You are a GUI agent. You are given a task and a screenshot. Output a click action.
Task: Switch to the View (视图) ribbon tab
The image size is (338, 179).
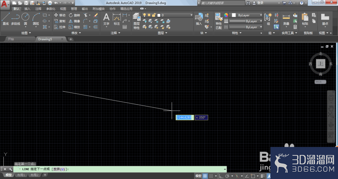(63, 9)
